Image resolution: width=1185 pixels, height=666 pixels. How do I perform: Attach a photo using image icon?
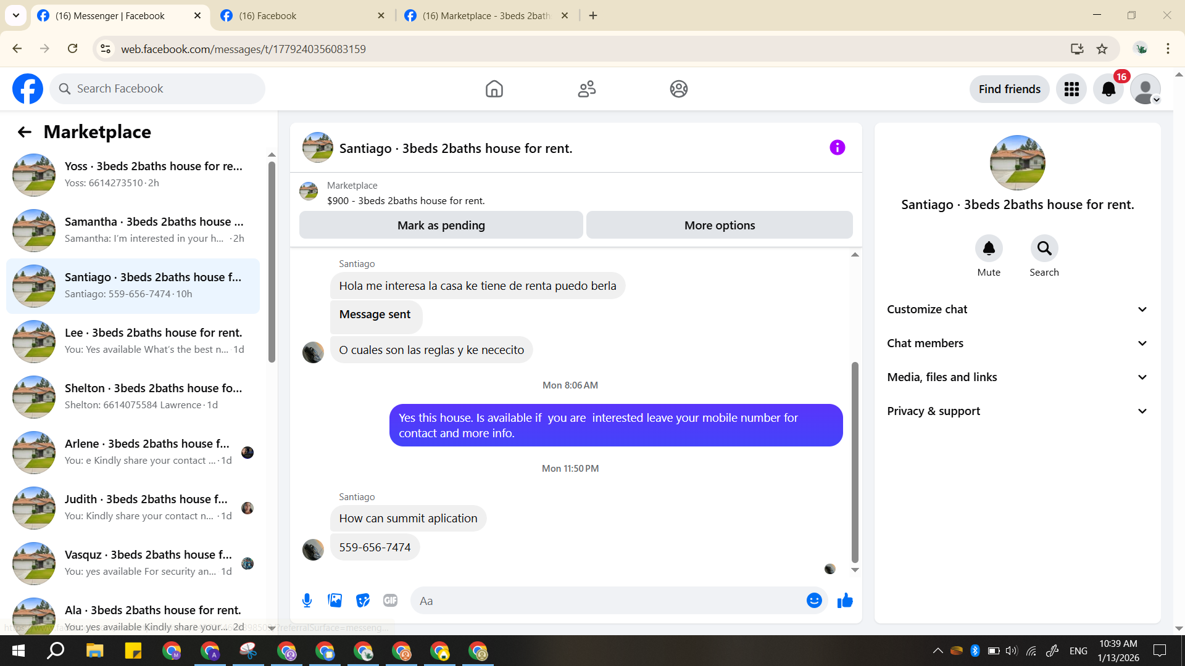pyautogui.click(x=335, y=600)
